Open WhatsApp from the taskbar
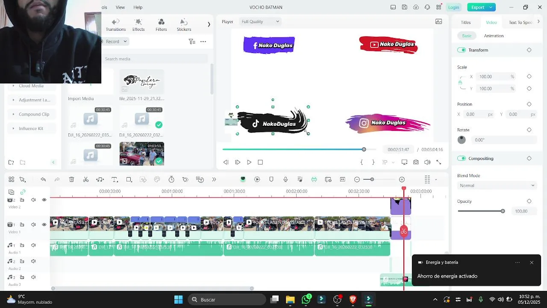Screen dimensions: 547x308 (x=306, y=299)
